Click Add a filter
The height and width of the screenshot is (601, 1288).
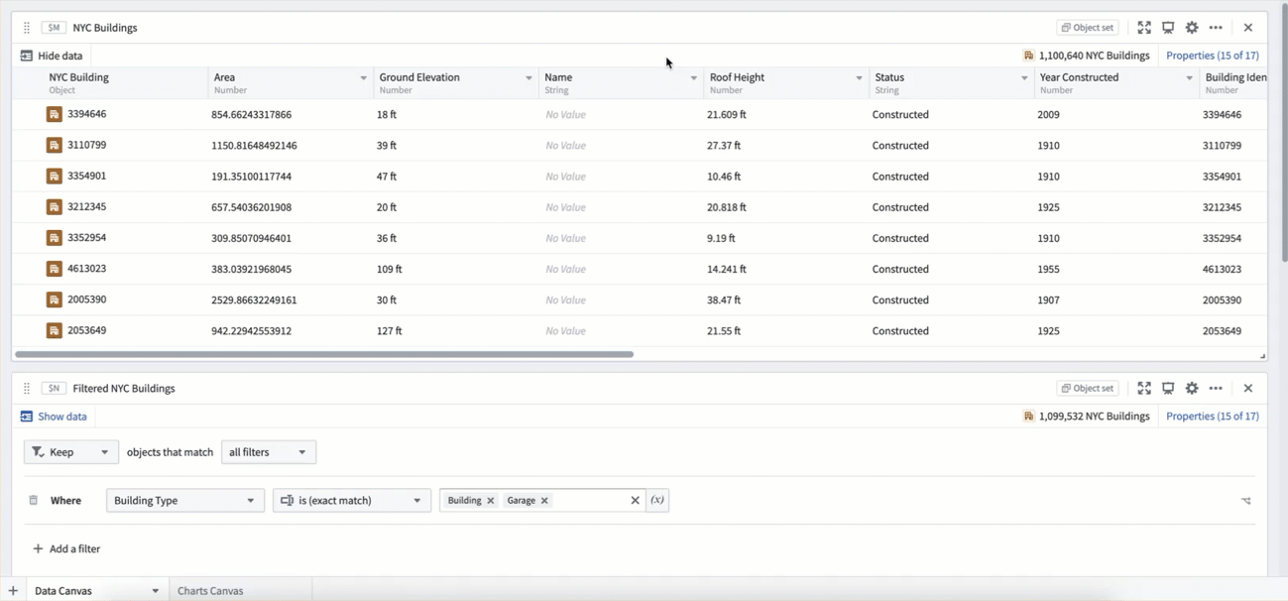(x=66, y=548)
